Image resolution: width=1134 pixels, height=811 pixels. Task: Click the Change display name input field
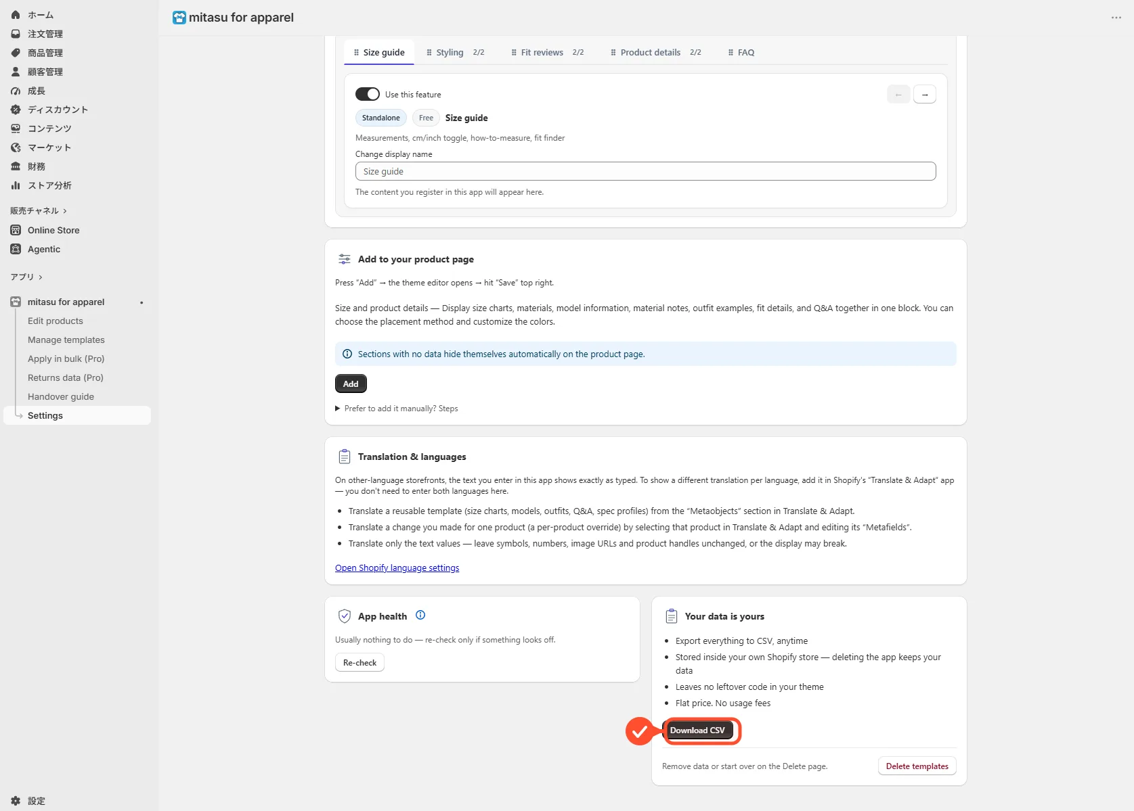point(646,171)
